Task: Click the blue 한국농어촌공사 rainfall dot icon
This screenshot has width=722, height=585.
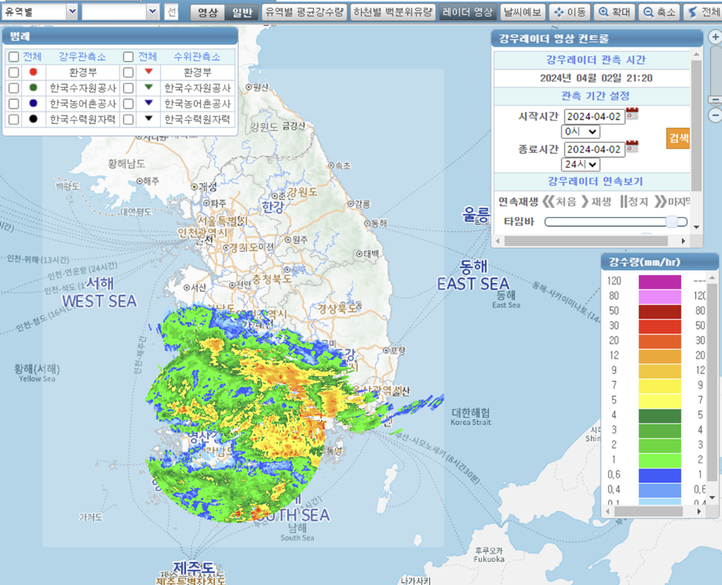Action: point(33,103)
